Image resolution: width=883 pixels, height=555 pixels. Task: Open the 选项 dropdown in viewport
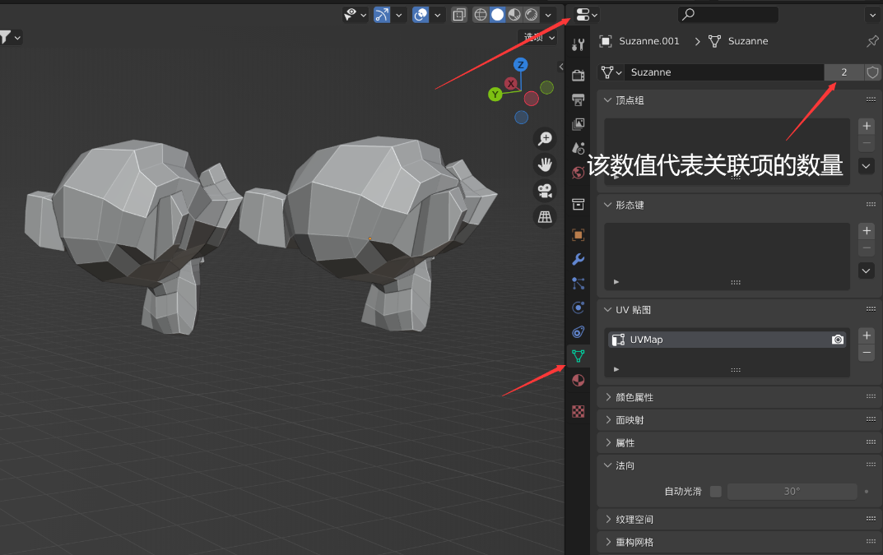[x=539, y=37]
